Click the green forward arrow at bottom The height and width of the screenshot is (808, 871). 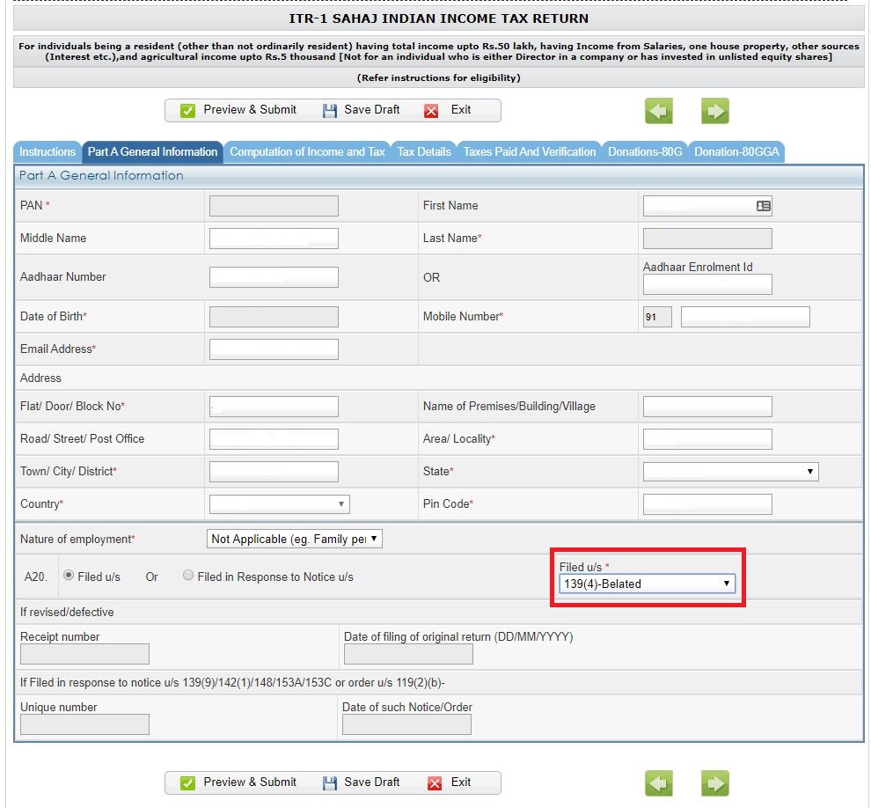tap(714, 782)
